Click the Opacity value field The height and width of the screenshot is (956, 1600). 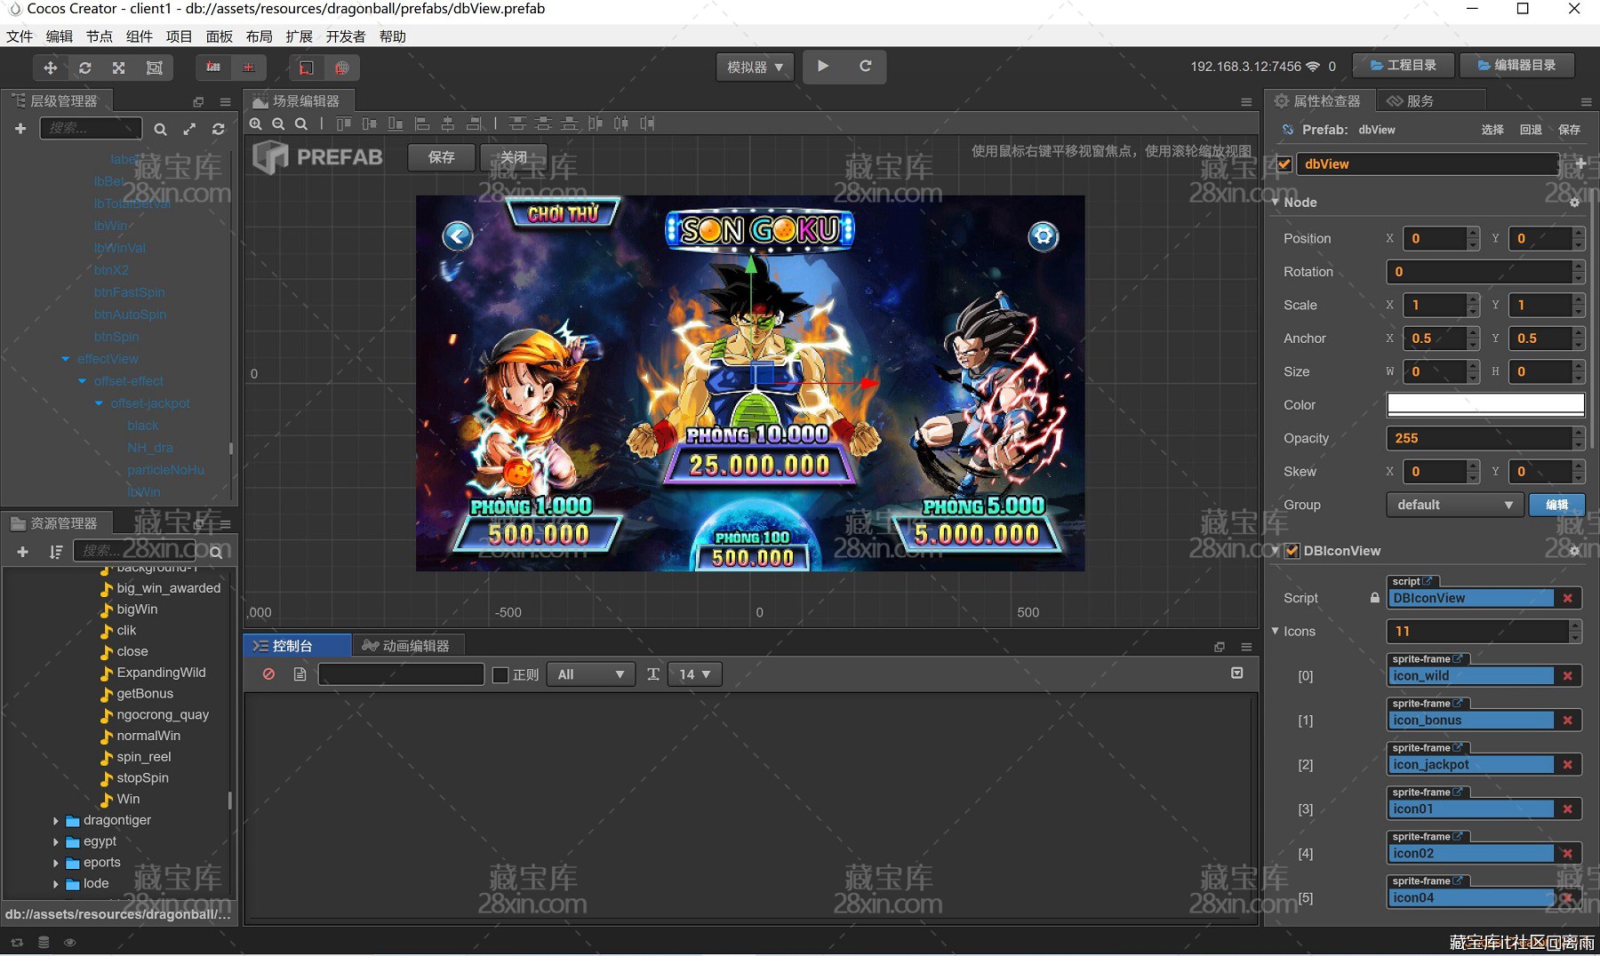pos(1479,438)
